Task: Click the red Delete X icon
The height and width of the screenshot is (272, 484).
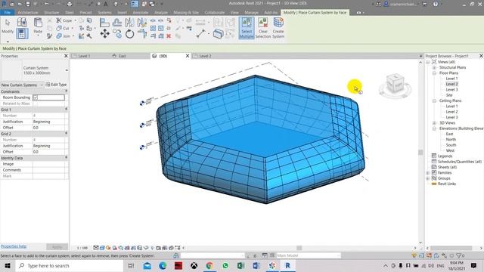Action: click(x=169, y=36)
